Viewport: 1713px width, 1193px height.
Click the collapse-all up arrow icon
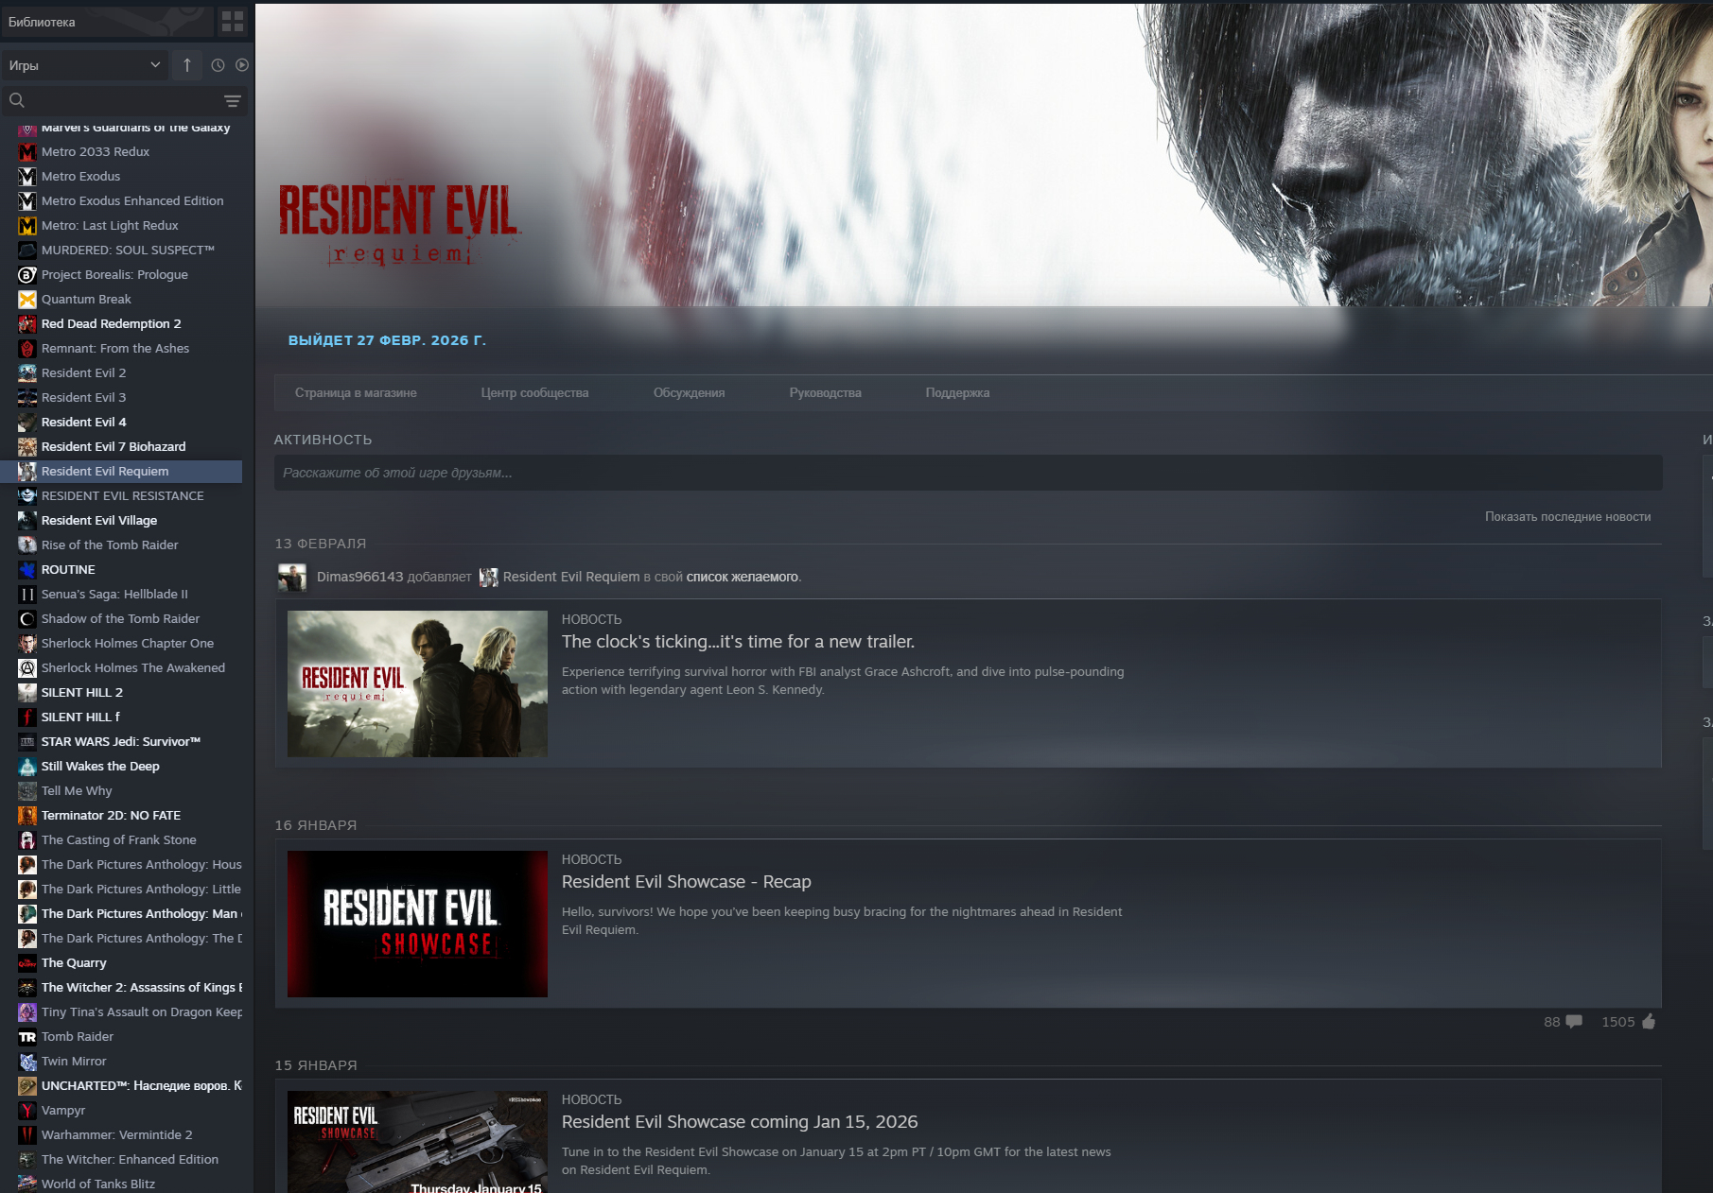coord(187,65)
